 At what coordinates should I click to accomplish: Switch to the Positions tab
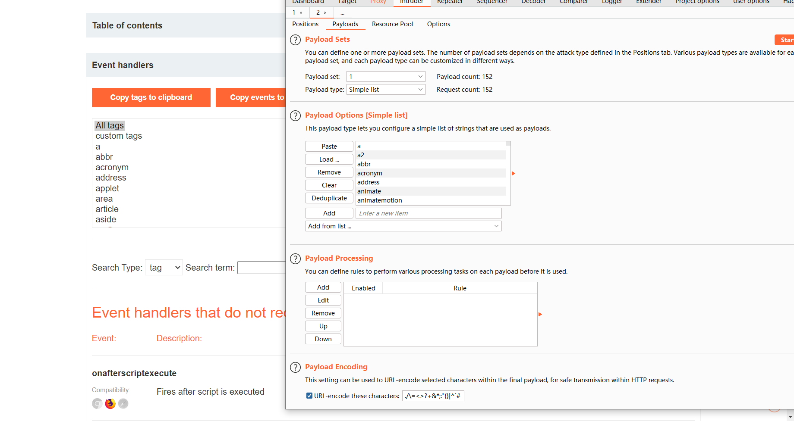[306, 24]
